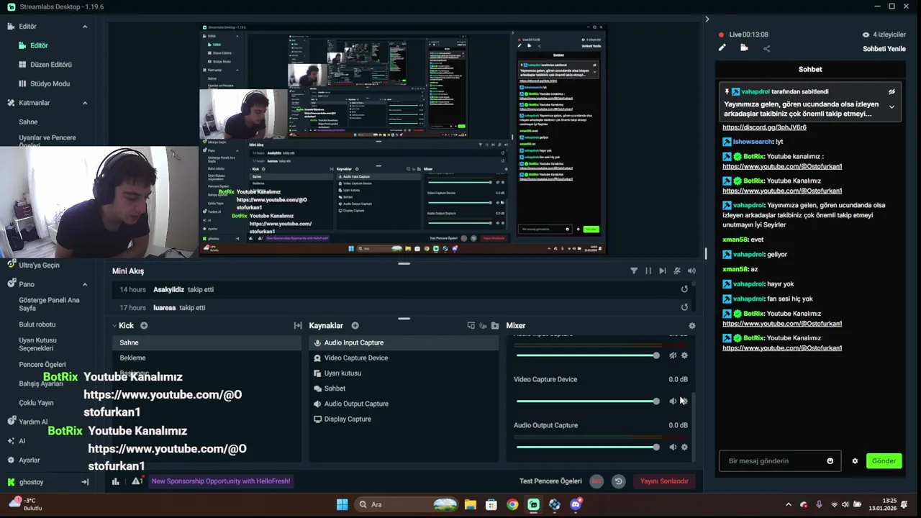Image resolution: width=921 pixels, height=518 pixels.
Task: Toggle the replay buffer button
Action: pos(618,481)
